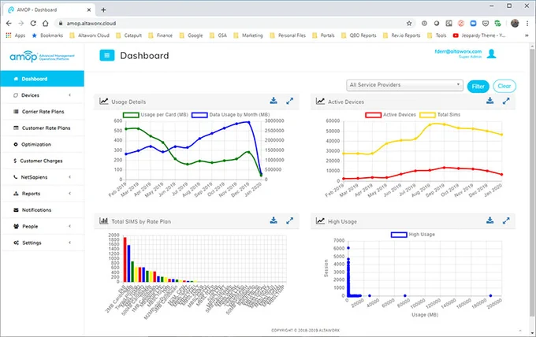Screen dimensions: 536x337
Task: Open the QBO Reports bookmarks folder
Action: [x=359, y=35]
